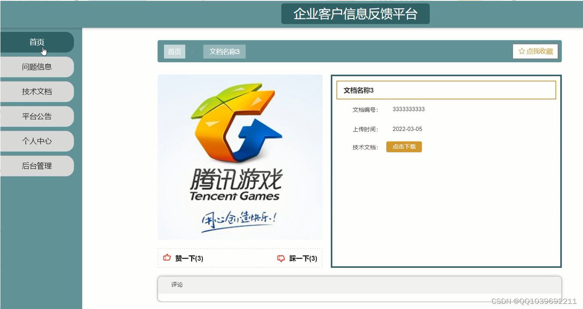
Task: Click the 文档名称3 breadcrumb
Action: pos(224,51)
